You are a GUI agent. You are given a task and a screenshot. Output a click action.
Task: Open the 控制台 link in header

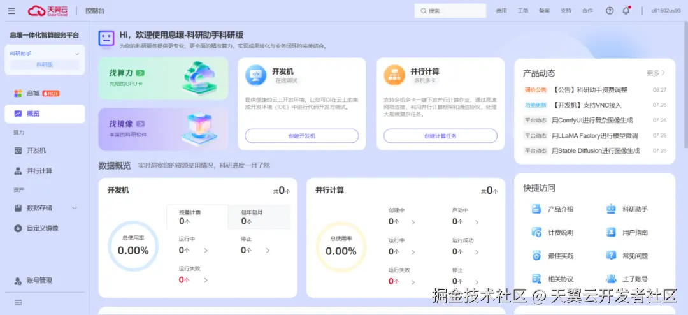[95, 11]
